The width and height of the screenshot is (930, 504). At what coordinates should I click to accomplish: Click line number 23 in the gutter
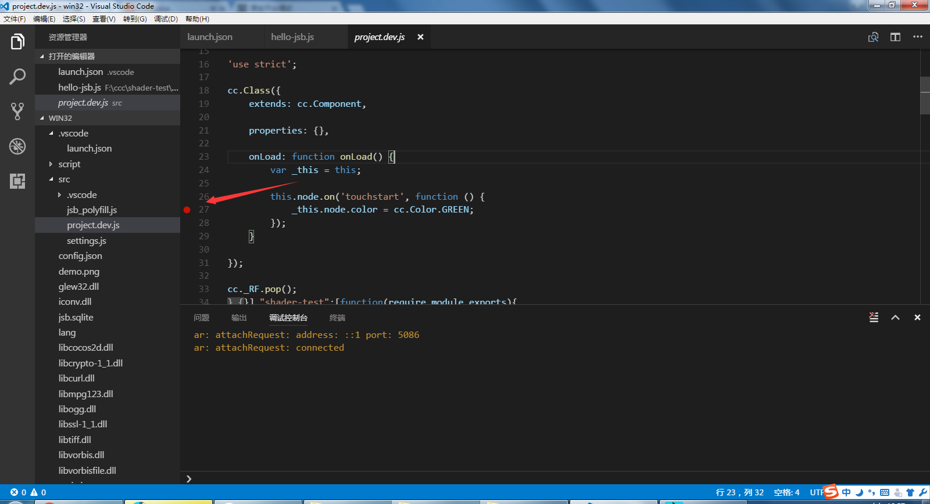203,157
